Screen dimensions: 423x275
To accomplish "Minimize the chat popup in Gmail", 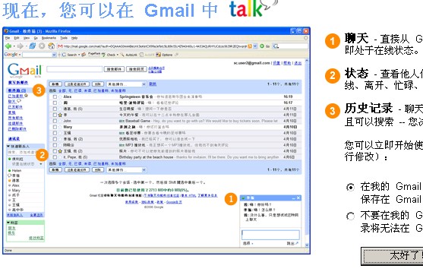I will (293, 198).
